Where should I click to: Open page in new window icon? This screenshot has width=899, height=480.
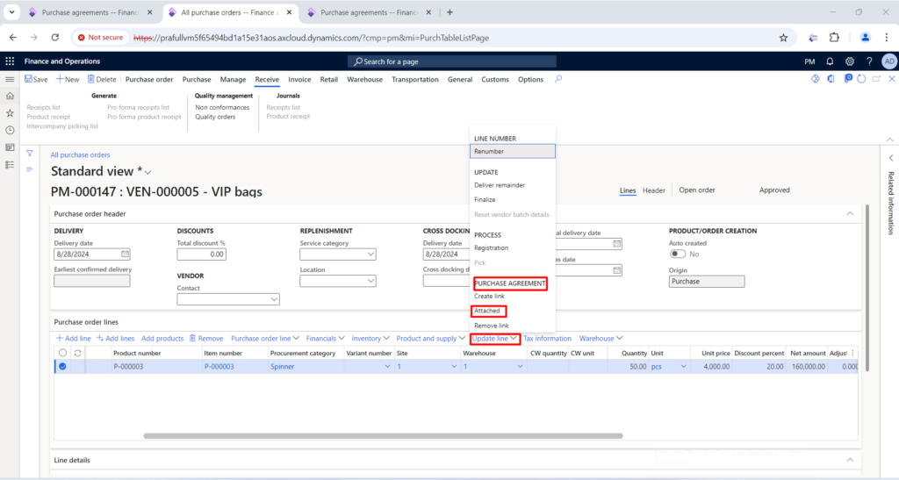(876, 79)
